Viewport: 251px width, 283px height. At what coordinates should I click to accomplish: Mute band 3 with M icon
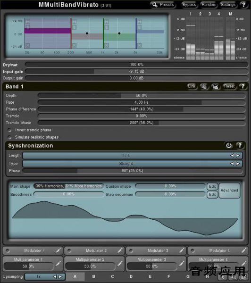click(x=107, y=22)
